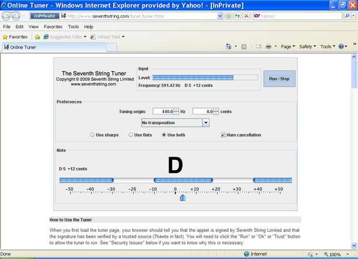The width and height of the screenshot is (358, 259).
Task: Click the search magnifier icon
Action: point(347,16)
